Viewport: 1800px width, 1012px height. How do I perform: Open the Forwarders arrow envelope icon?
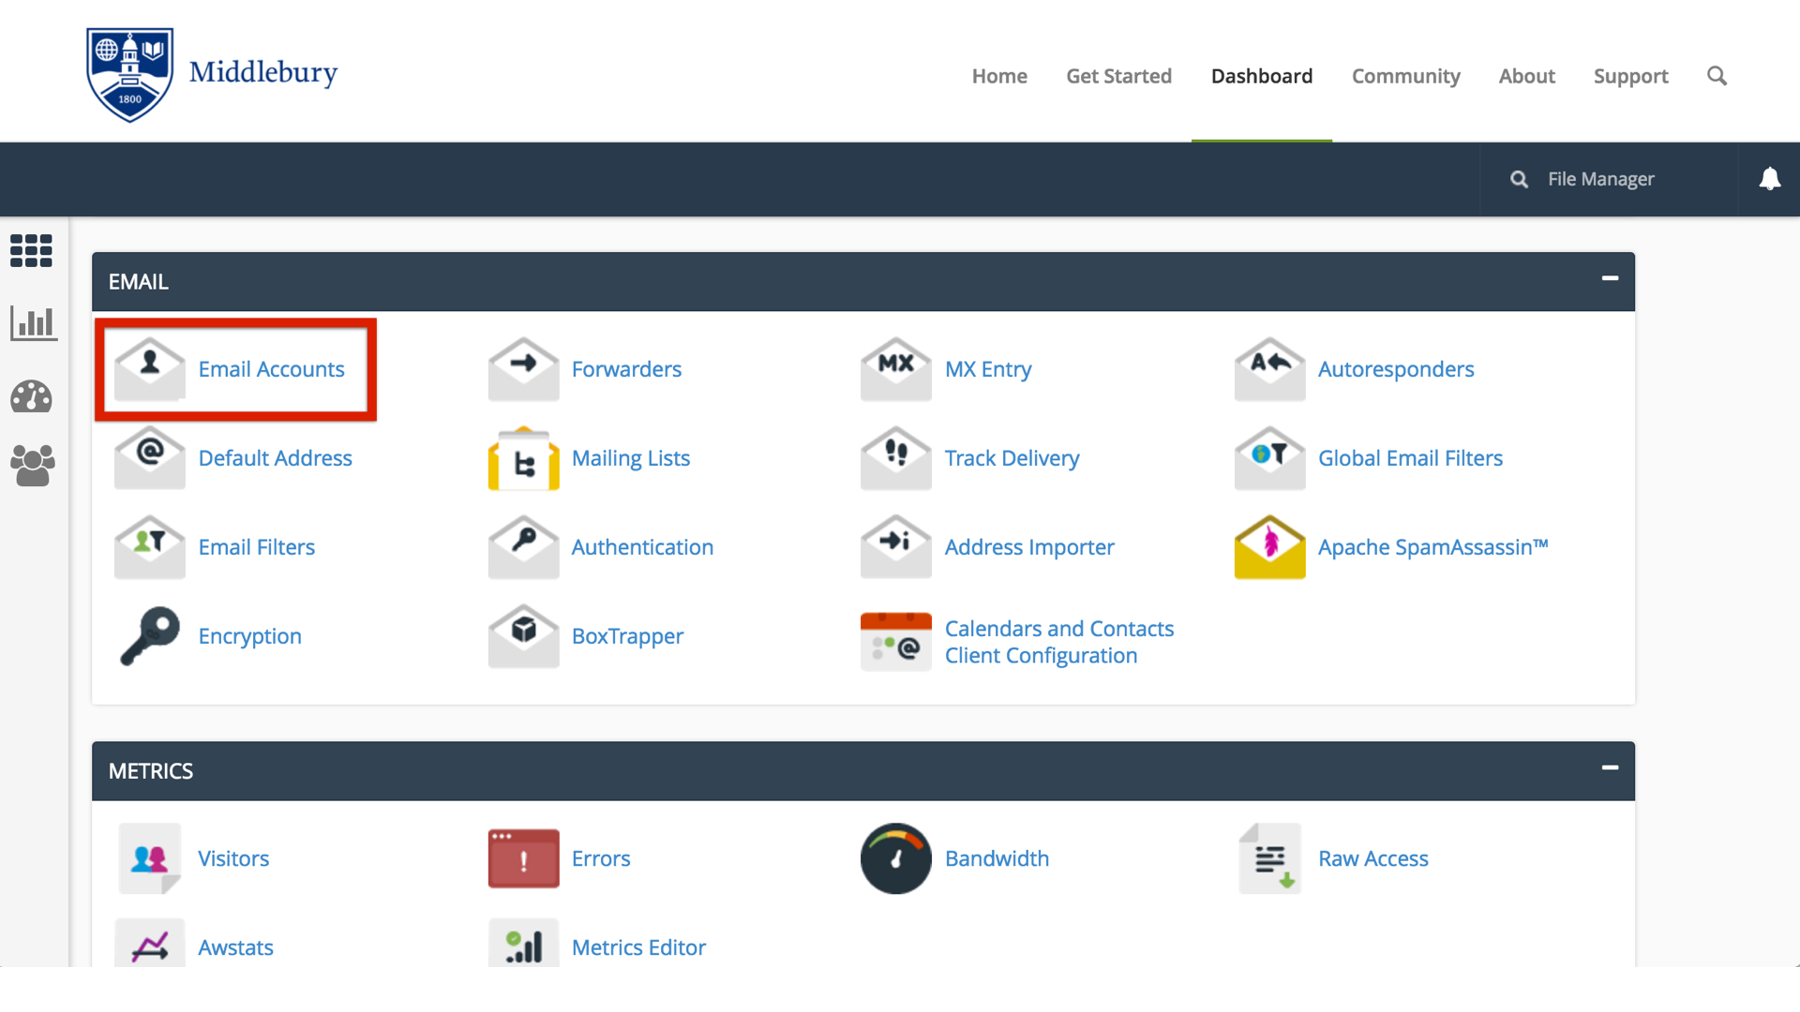pyautogui.click(x=523, y=369)
